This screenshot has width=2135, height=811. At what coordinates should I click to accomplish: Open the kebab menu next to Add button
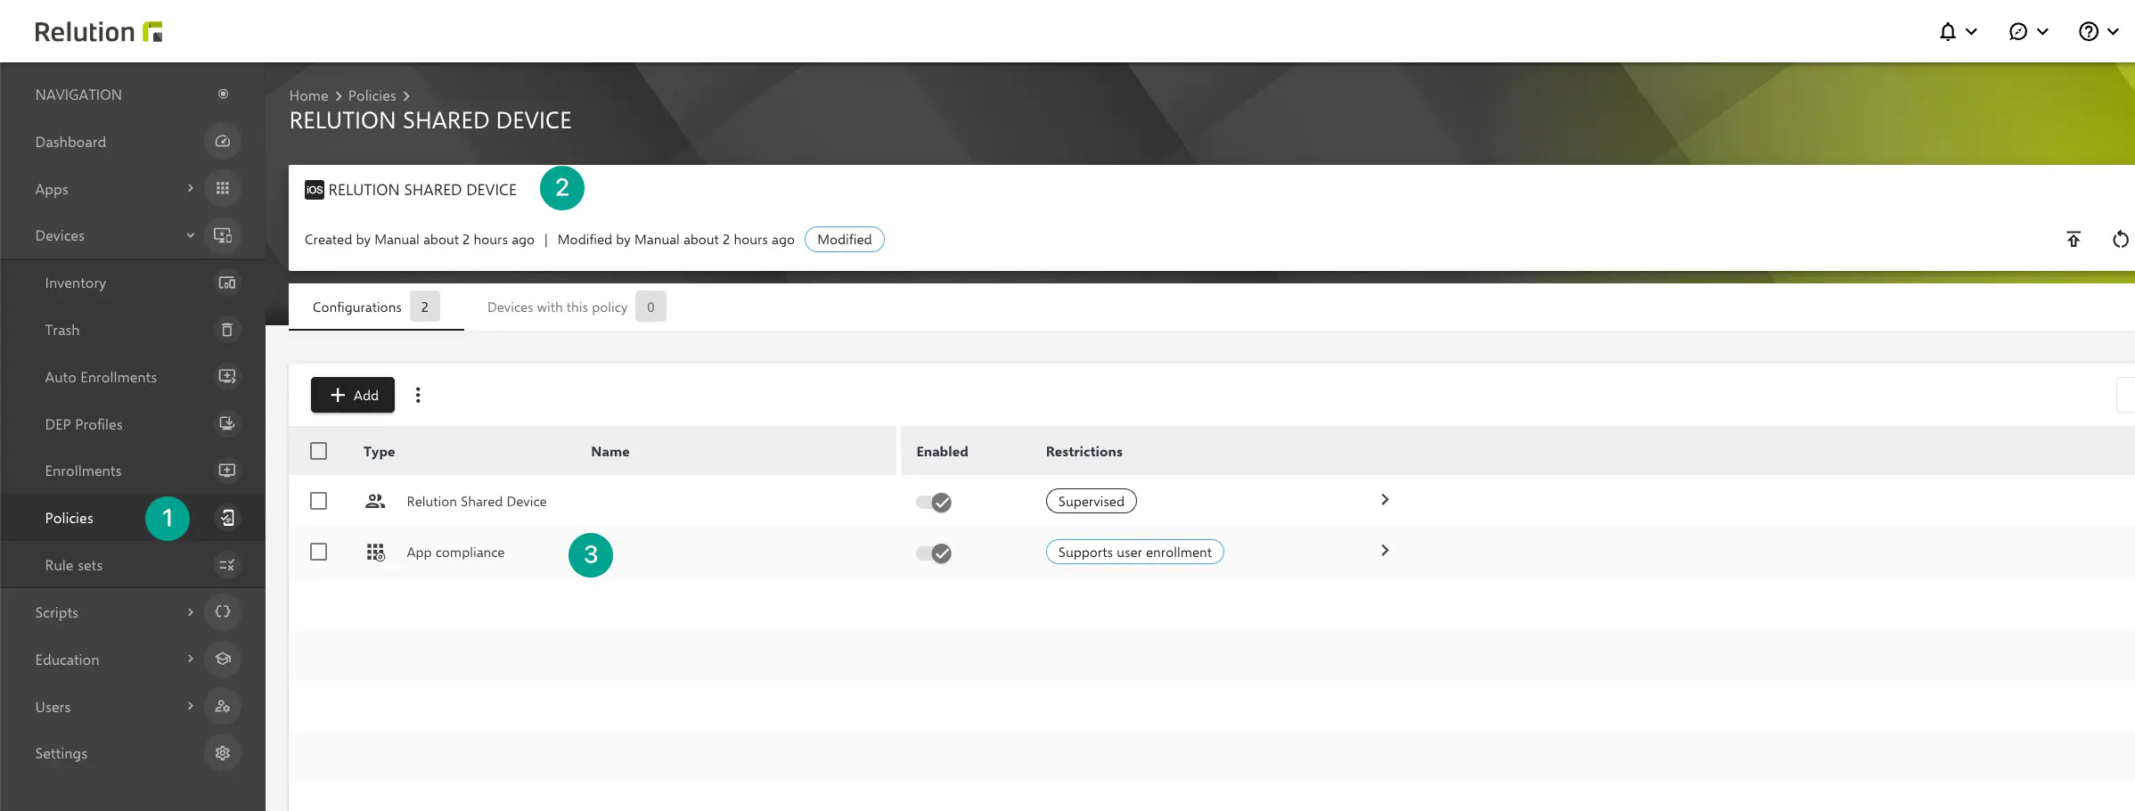tap(418, 395)
